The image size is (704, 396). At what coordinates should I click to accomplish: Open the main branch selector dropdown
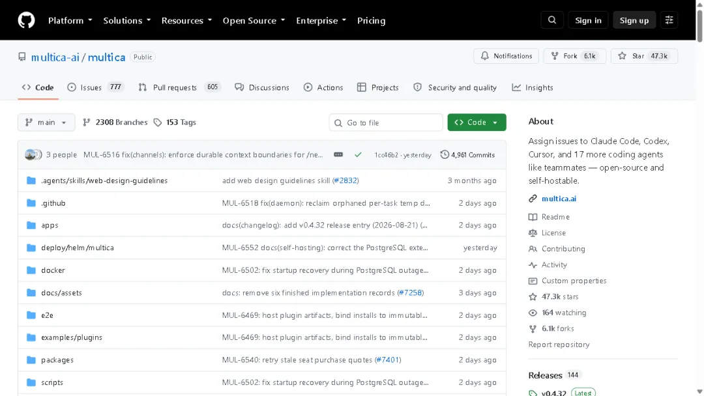click(x=46, y=122)
